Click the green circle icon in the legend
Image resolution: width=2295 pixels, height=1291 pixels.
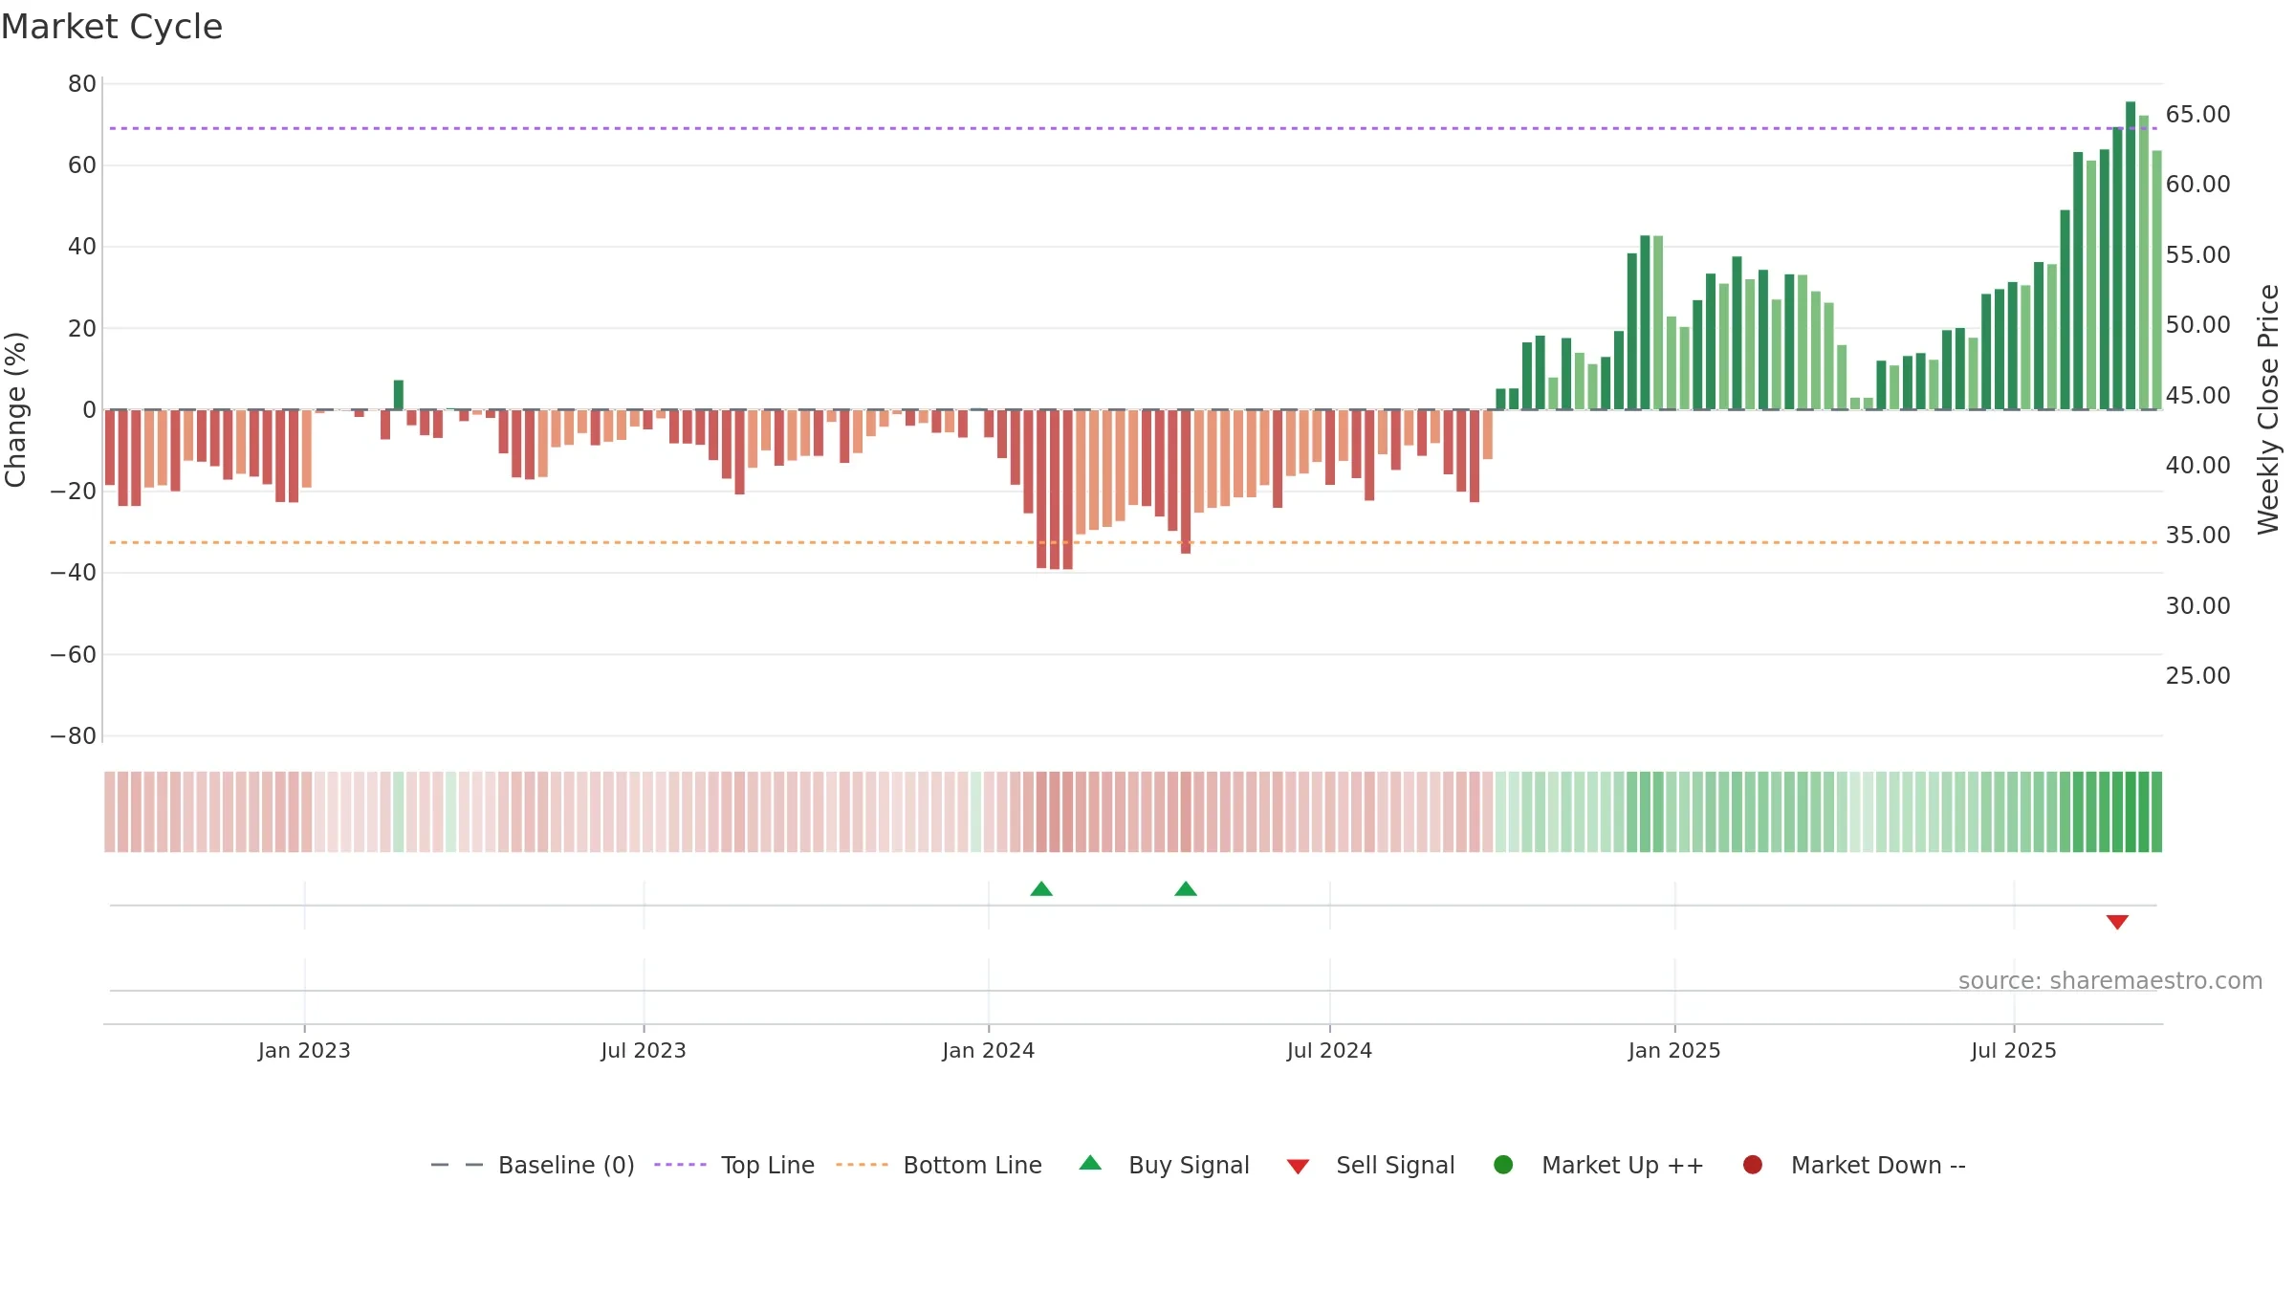1503,1165
